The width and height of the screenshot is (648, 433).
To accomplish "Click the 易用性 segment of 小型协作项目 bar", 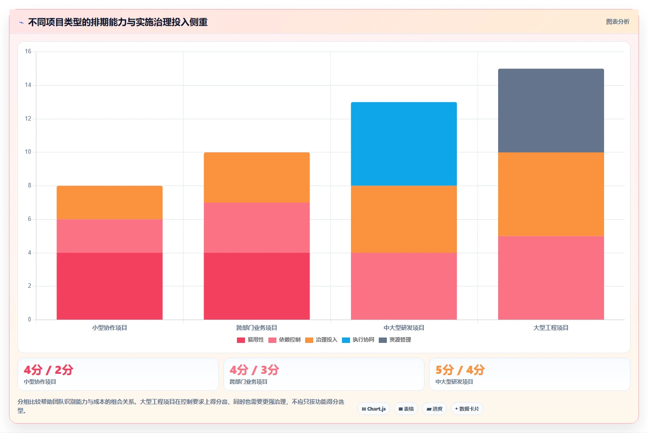I will (x=109, y=286).
